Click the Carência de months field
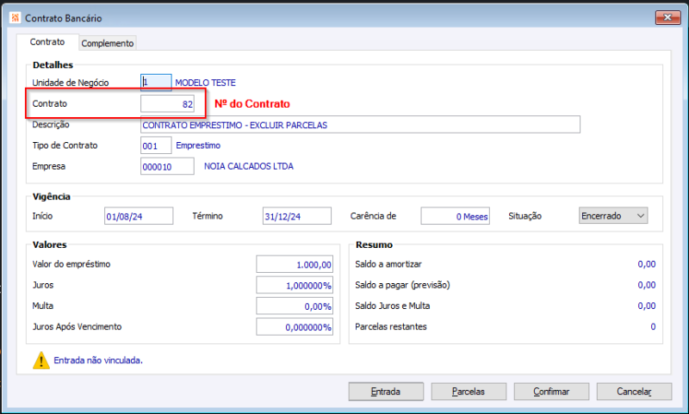This screenshot has width=689, height=414. coord(455,216)
